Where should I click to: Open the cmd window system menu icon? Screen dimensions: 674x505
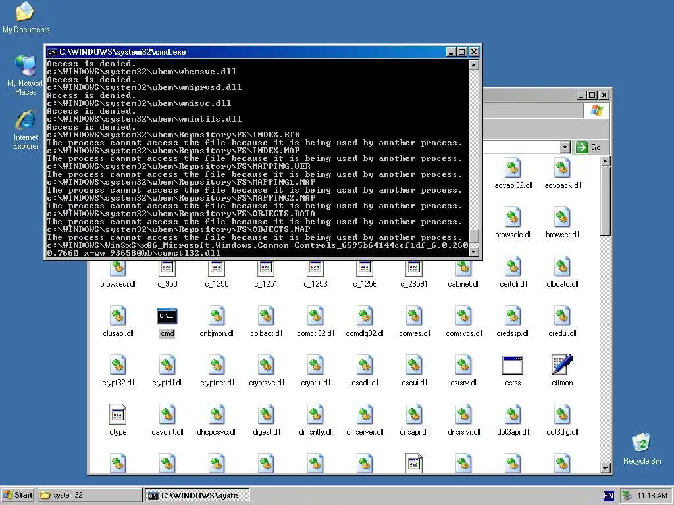[x=52, y=52]
